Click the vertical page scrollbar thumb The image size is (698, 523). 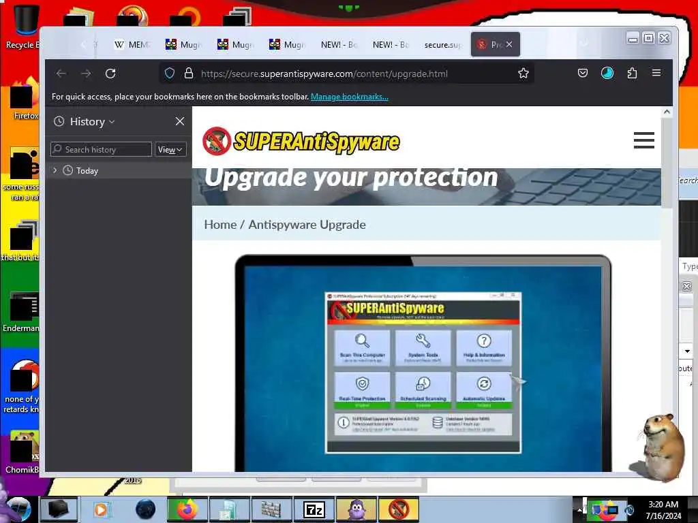click(x=667, y=163)
